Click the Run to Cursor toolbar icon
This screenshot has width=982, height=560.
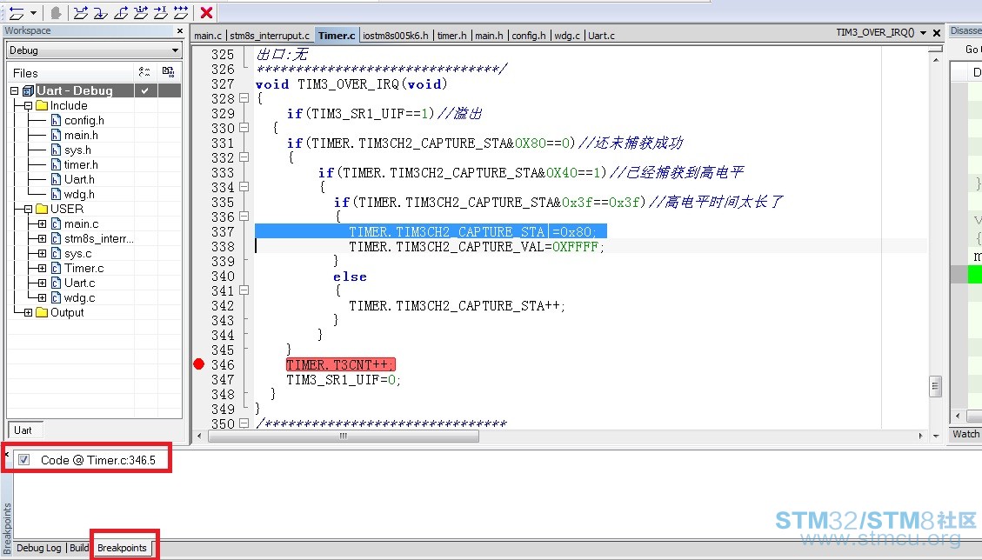coord(161,12)
